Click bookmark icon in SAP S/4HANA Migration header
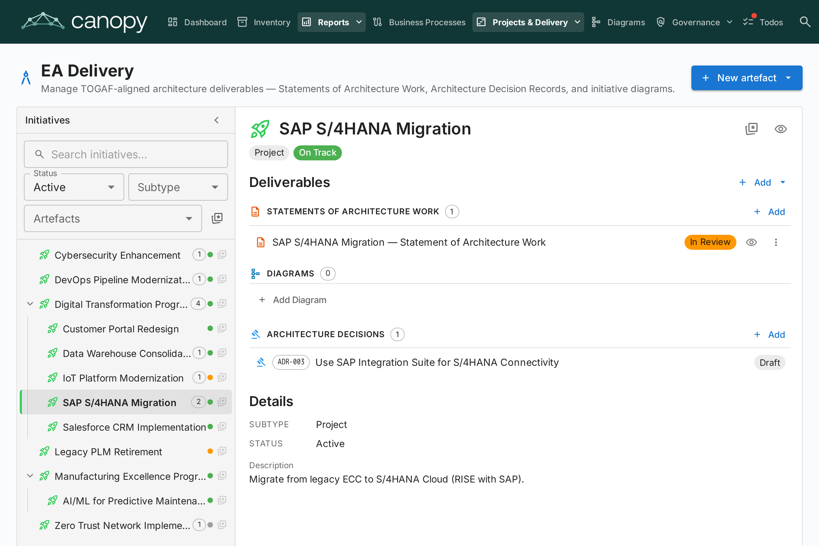Screen dimensions: 819x546 (x=751, y=129)
